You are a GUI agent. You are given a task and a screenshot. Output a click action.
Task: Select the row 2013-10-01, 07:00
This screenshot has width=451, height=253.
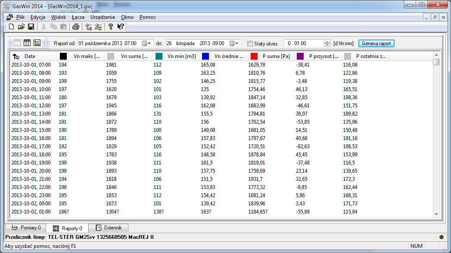click(221, 65)
